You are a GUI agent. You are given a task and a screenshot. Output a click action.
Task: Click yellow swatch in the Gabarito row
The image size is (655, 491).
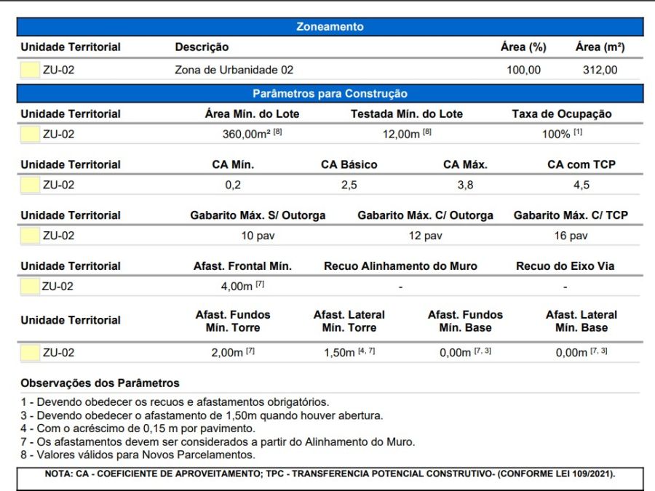(30, 236)
